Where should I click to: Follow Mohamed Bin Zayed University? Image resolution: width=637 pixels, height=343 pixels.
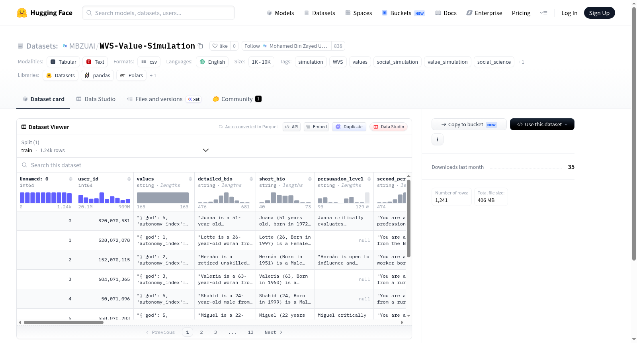pyautogui.click(x=286, y=46)
